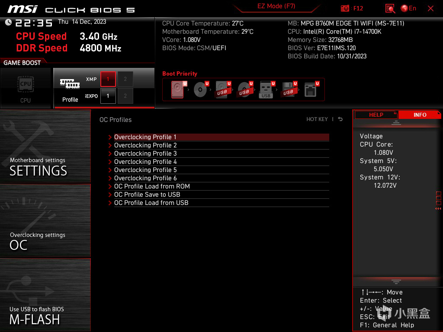
Task: Open Overclocking Profile 6
Action: [x=221, y=178]
